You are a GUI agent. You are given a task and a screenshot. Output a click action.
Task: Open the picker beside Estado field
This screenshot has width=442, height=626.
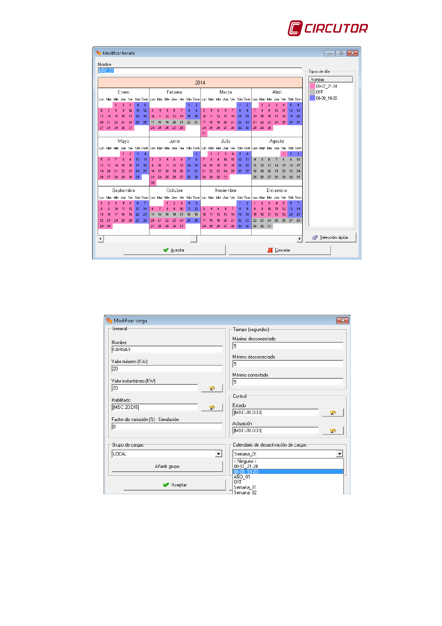pos(333,412)
